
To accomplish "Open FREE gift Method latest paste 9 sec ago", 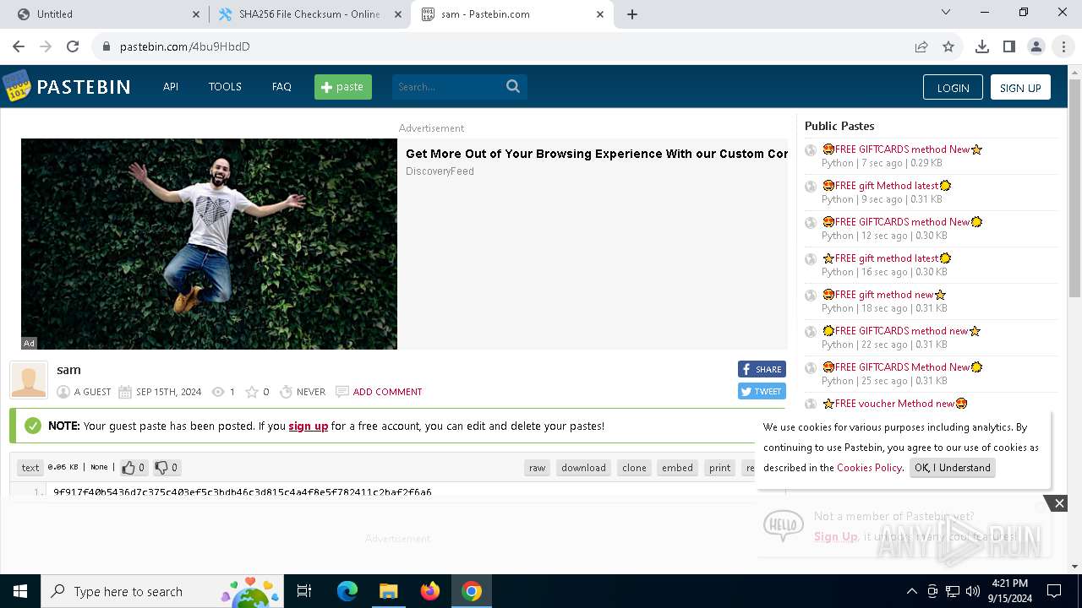I will 887,185.
